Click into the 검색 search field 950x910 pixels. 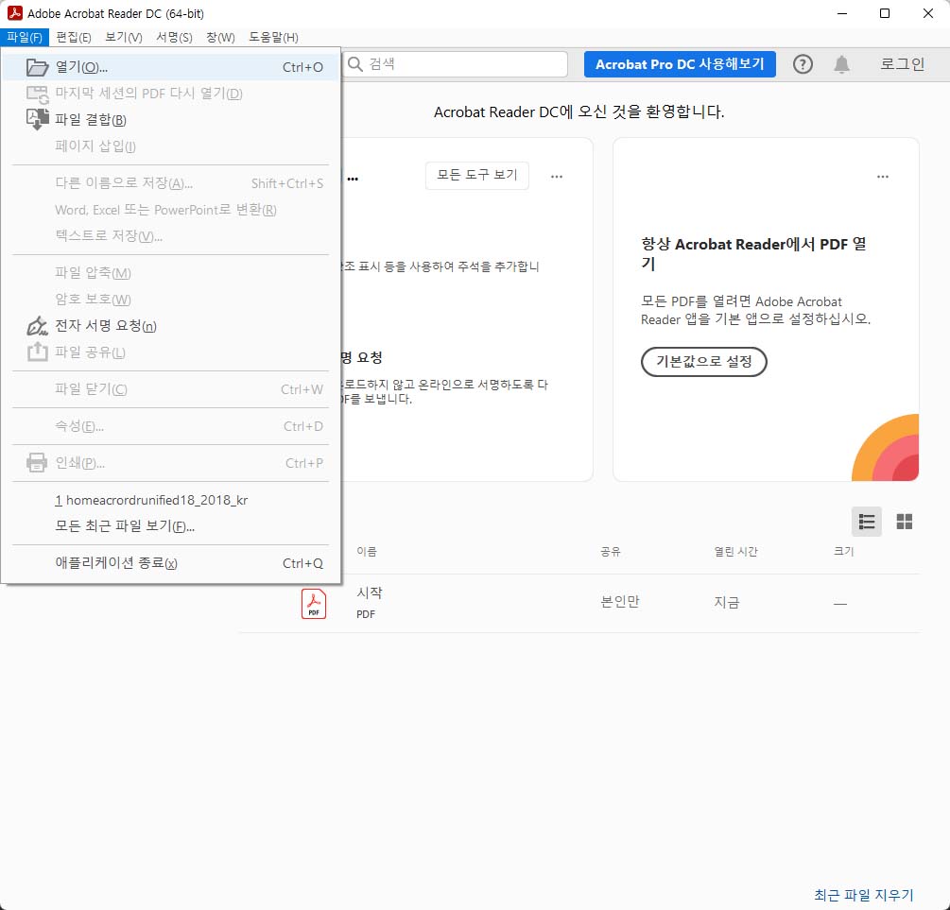coord(455,64)
